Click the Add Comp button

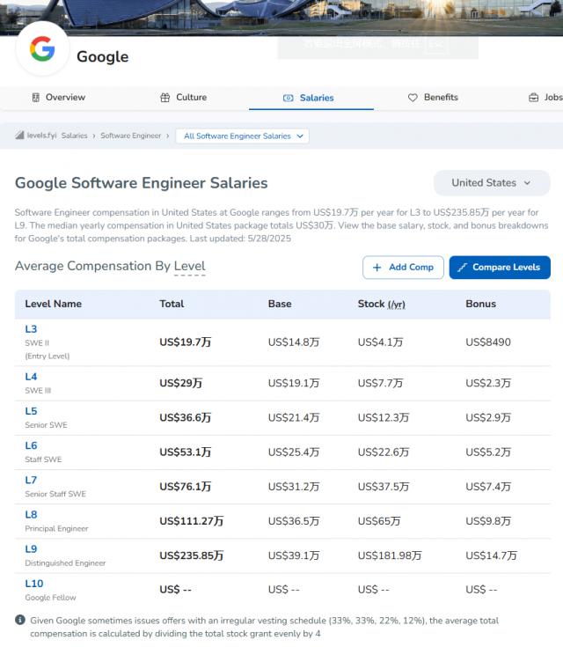tap(403, 268)
